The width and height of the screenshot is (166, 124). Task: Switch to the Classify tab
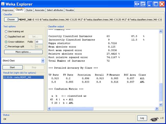(x=19, y=10)
